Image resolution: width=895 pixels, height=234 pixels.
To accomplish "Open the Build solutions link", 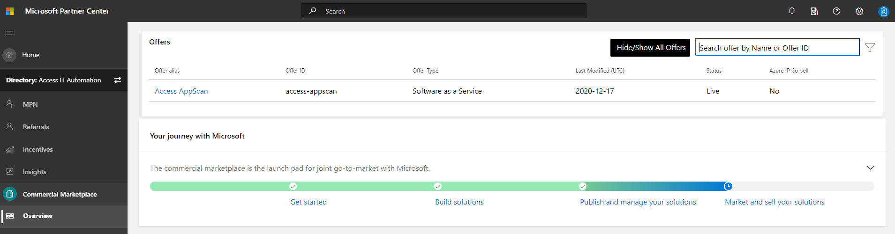I will click(x=459, y=202).
